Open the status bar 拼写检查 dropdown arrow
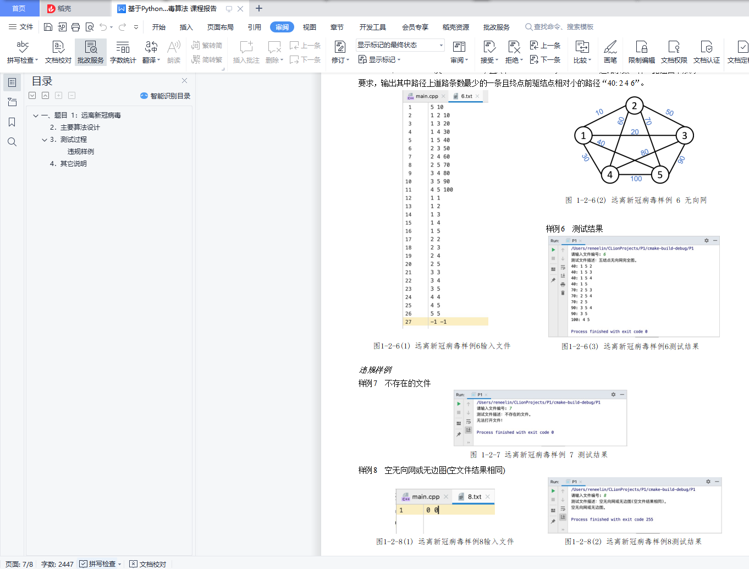The height and width of the screenshot is (569, 749). click(119, 564)
